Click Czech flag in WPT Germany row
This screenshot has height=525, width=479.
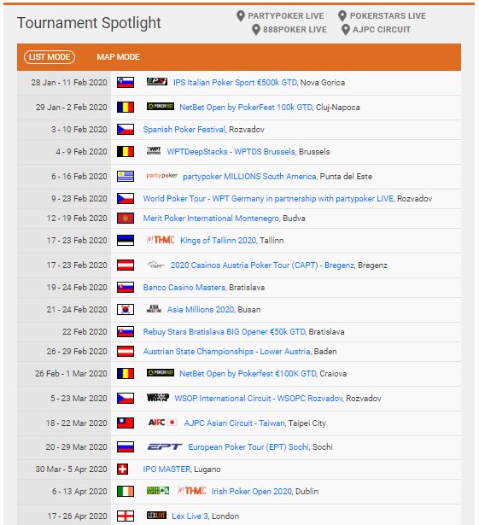tap(126, 198)
